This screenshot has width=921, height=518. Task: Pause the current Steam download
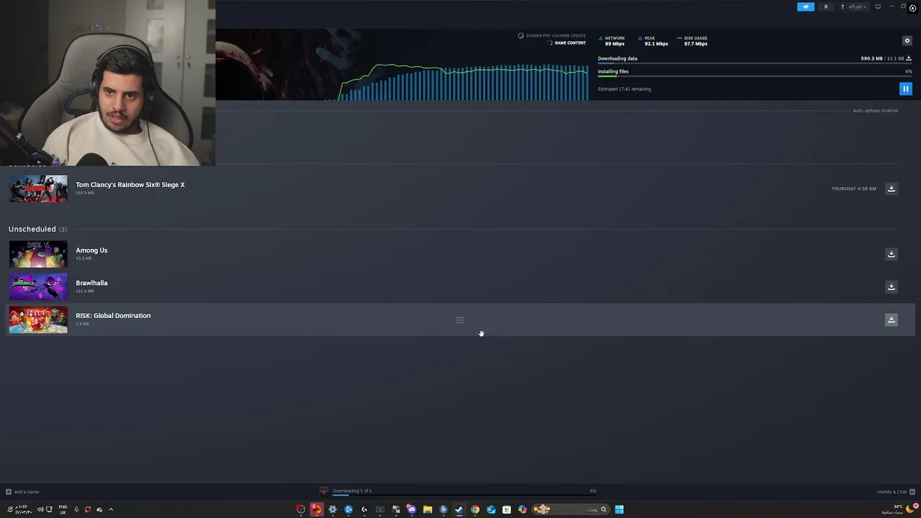(905, 89)
